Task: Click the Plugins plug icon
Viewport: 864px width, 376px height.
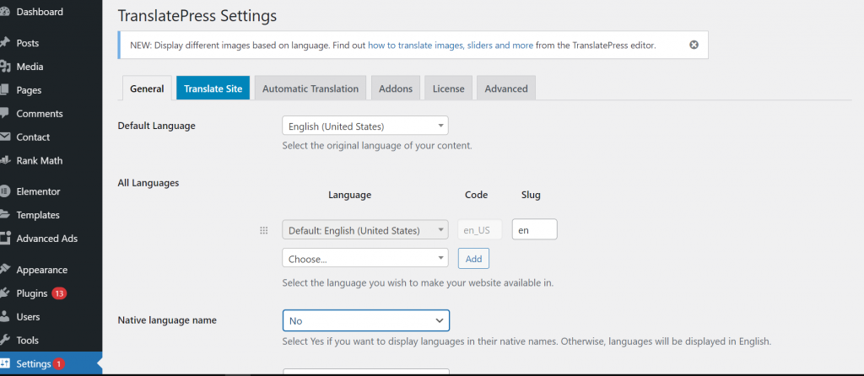Action: point(4,293)
